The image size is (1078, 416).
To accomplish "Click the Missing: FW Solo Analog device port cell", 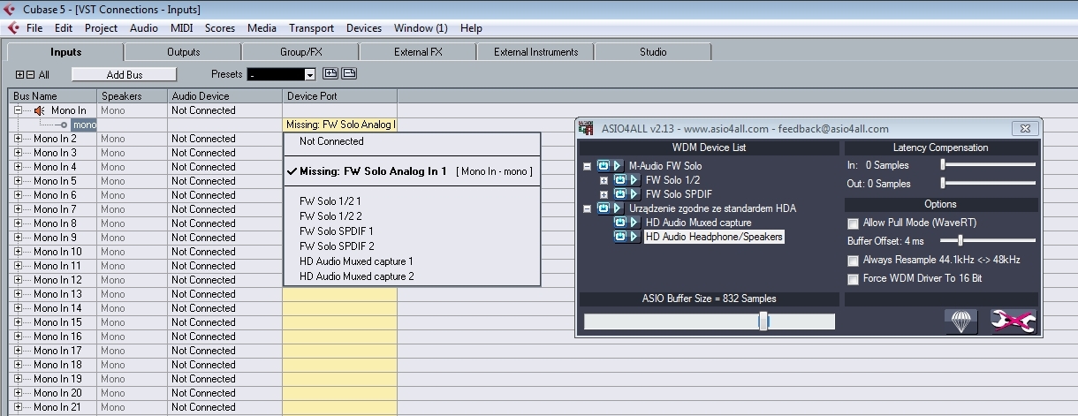I will tap(340, 125).
